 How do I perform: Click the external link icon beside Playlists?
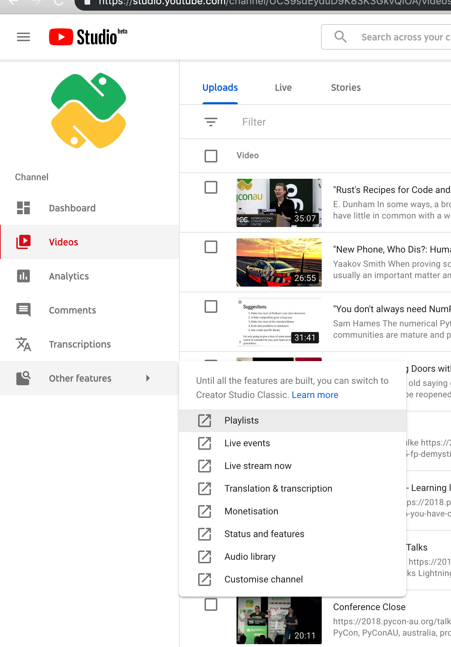pos(205,420)
